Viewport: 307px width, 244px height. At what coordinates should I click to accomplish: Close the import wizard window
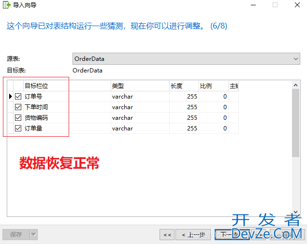[x=297, y=5]
